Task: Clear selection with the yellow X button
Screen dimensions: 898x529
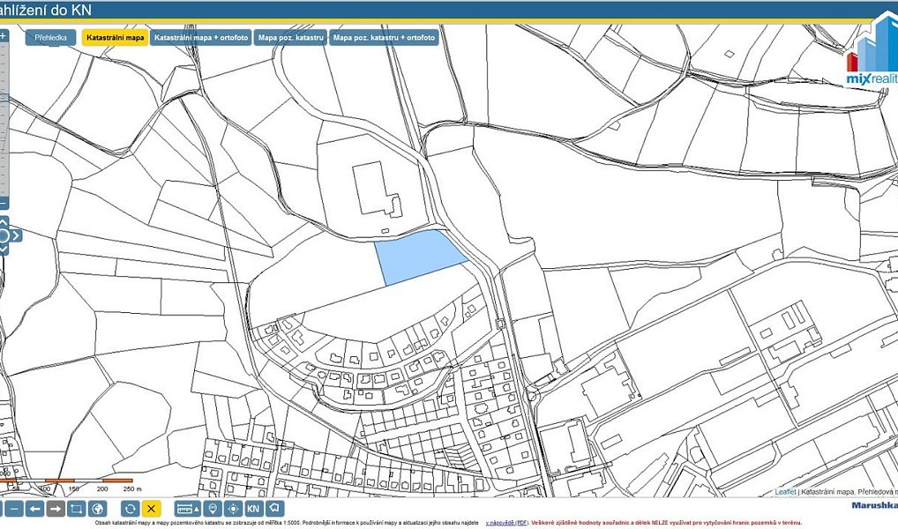Action: 151,509
